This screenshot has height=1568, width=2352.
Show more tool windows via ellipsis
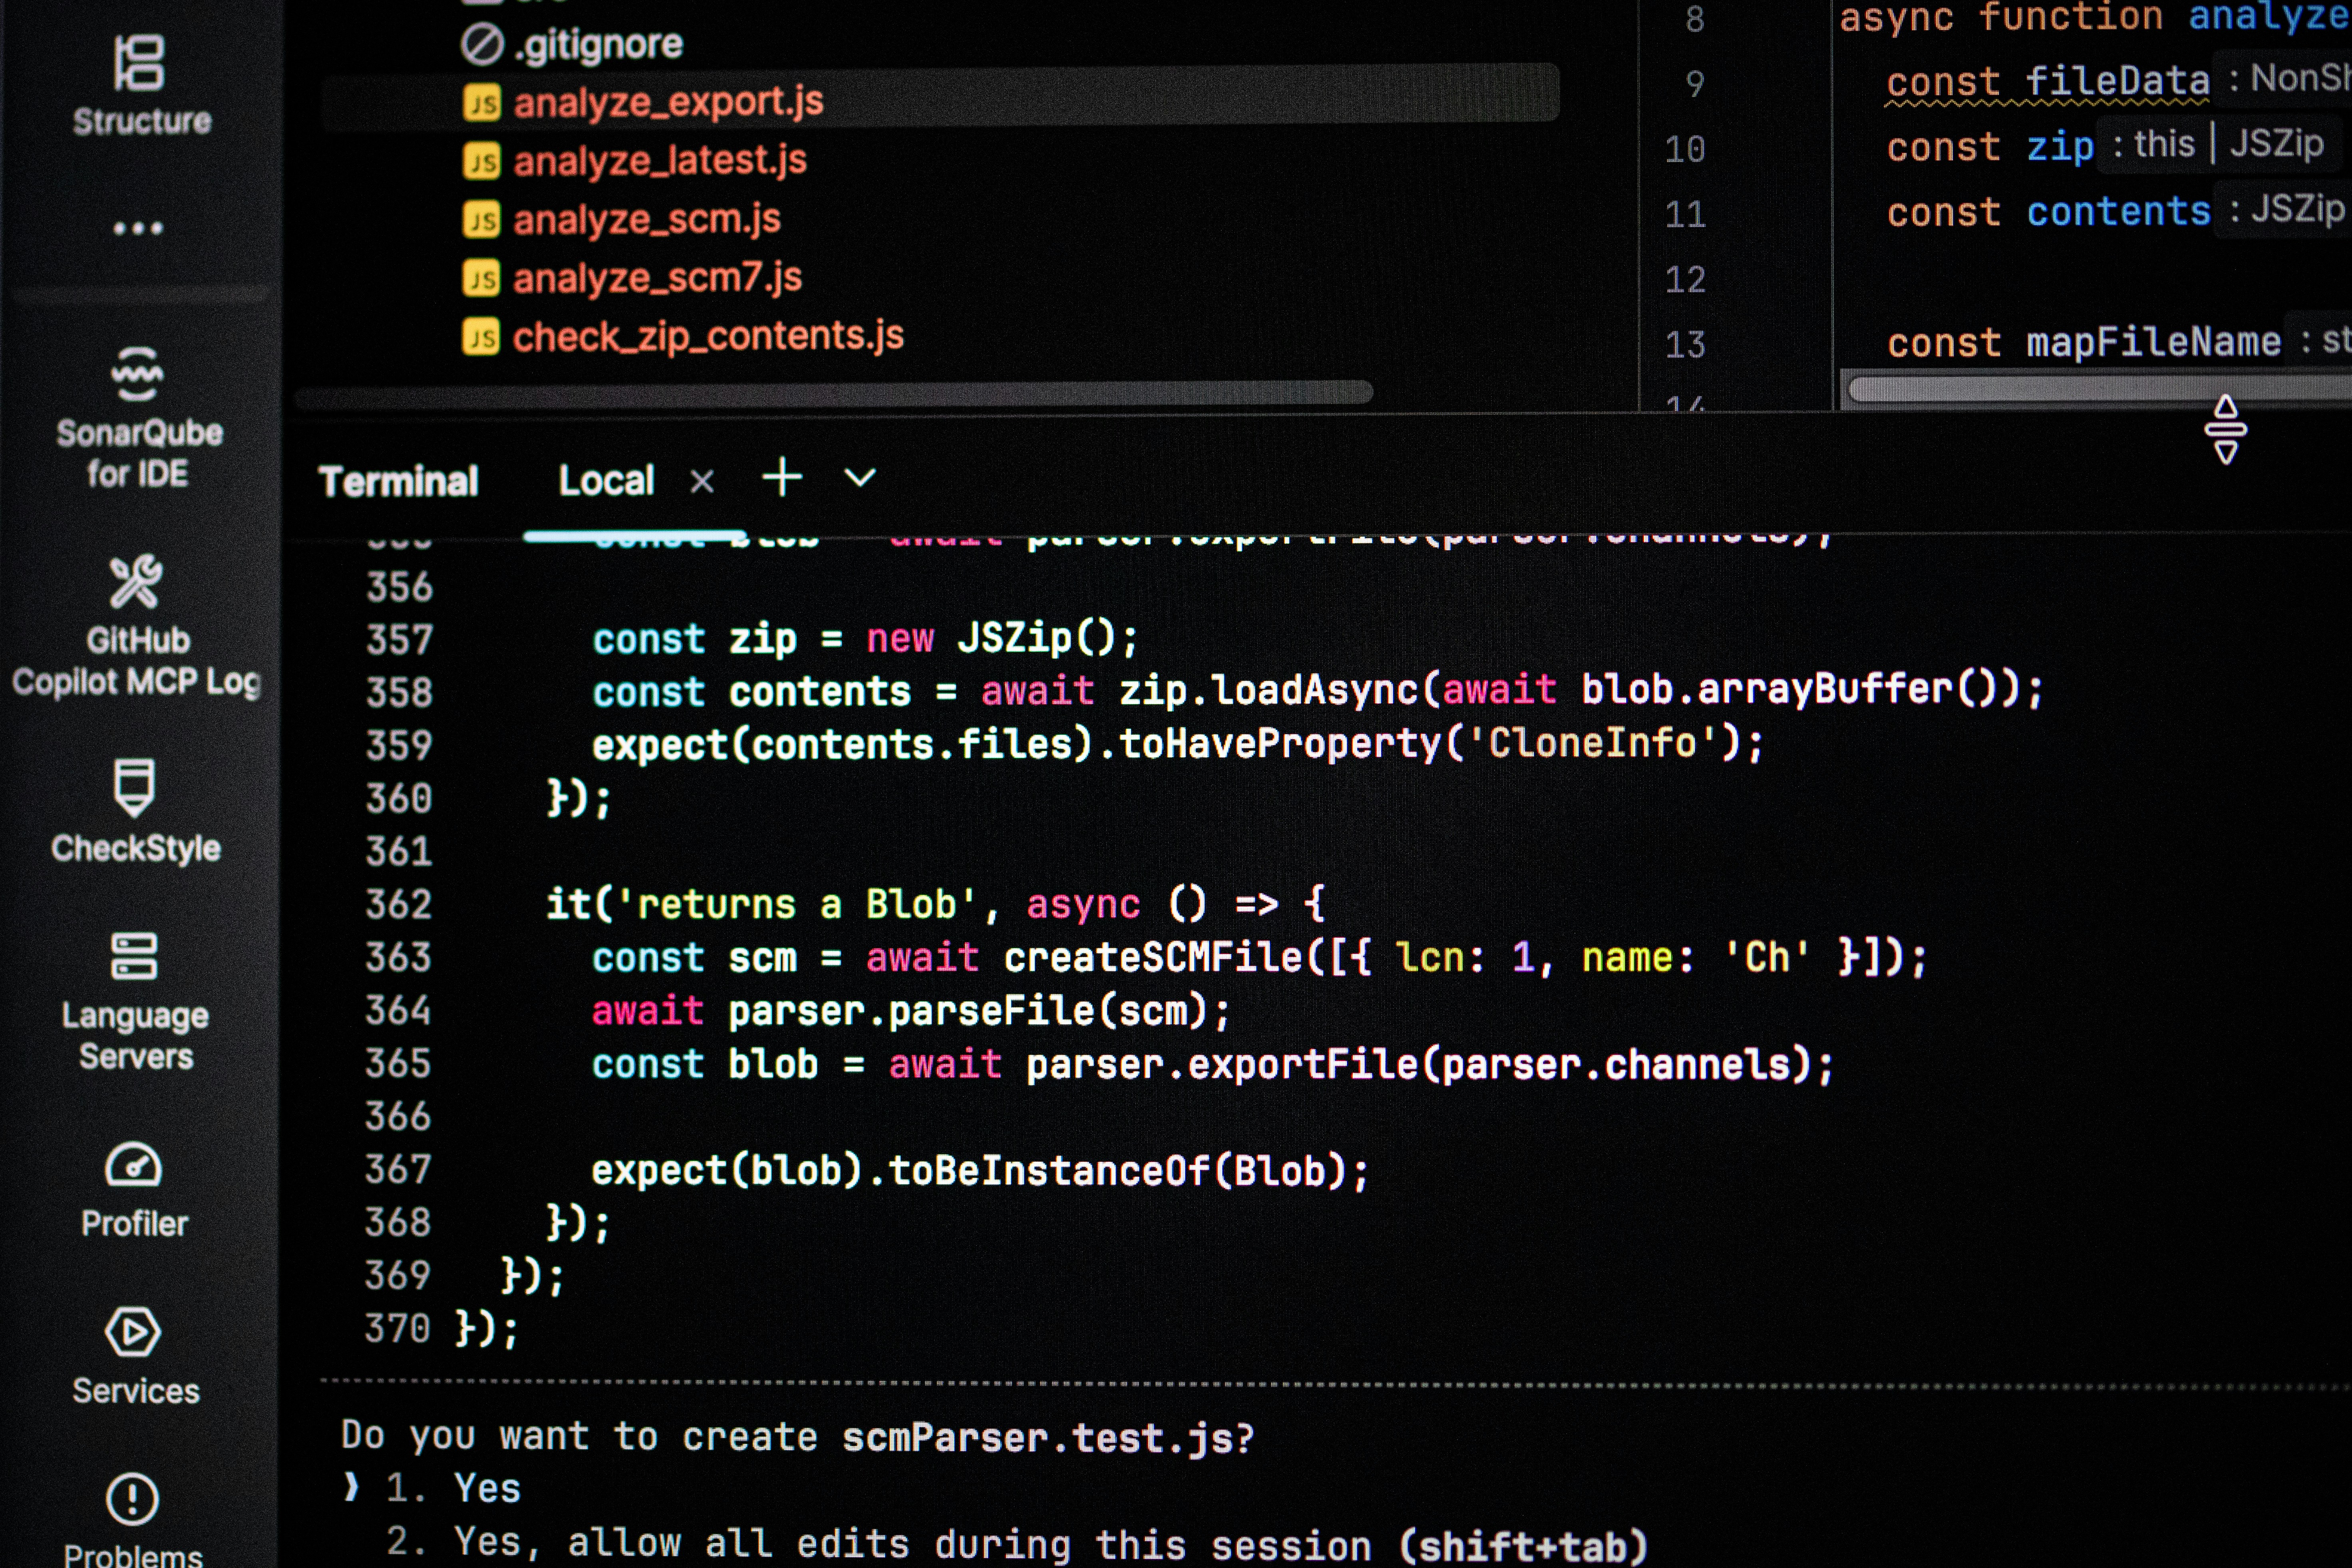coord(135,228)
